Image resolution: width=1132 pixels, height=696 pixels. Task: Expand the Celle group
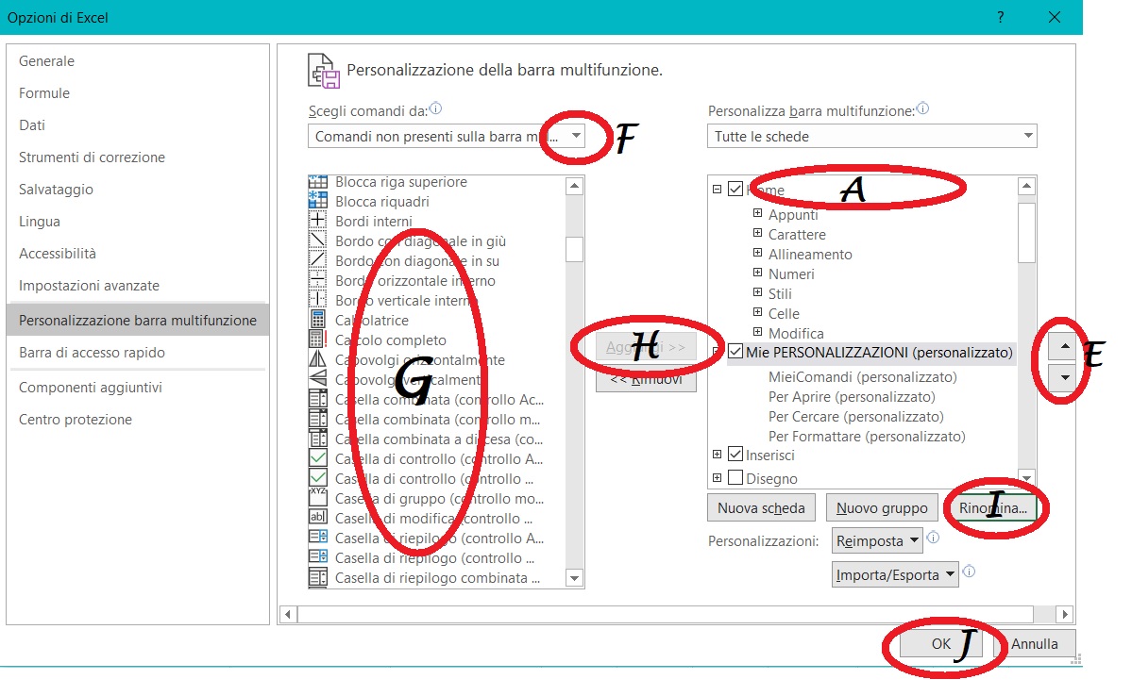(x=757, y=312)
